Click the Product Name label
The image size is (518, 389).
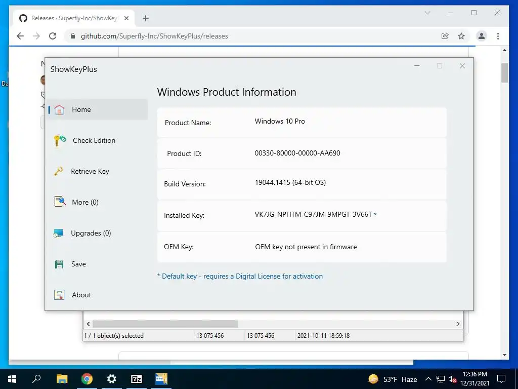188,123
